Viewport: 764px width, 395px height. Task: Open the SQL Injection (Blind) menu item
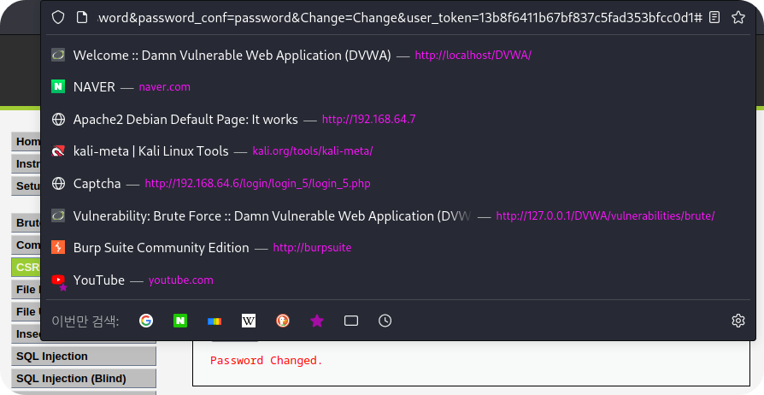83,379
